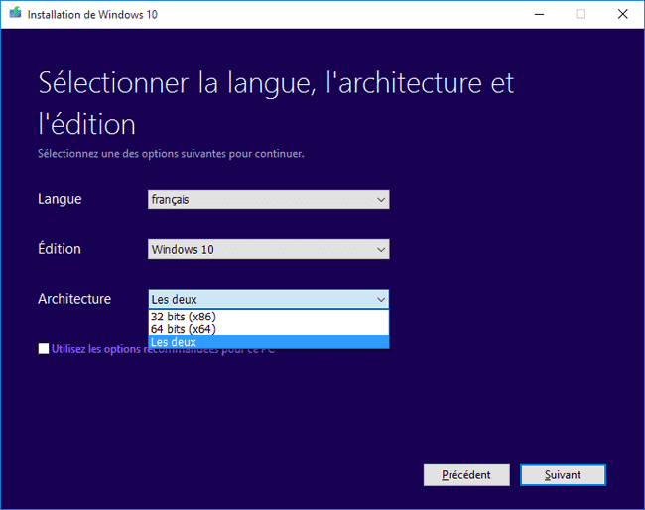Screen dimensions: 645x510
Task: Minimize the Installation de Windows 10 window
Action: pos(539,14)
